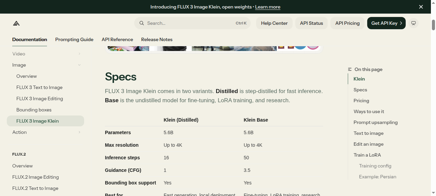Viewport: 436px width, 196px height.
Task: Click the FLUX.2 sidebar section heading
Action: point(19,154)
